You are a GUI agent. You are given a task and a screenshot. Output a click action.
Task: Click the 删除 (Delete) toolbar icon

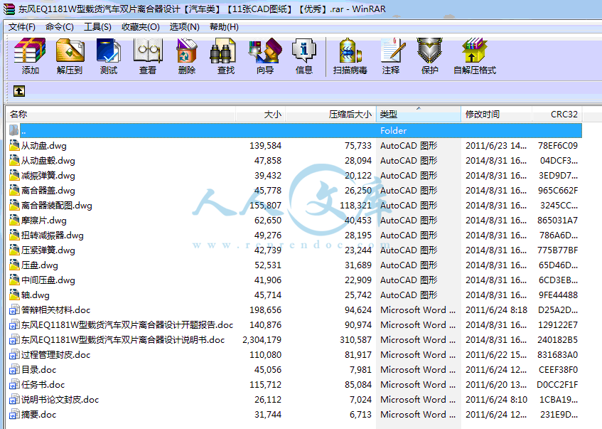(187, 56)
